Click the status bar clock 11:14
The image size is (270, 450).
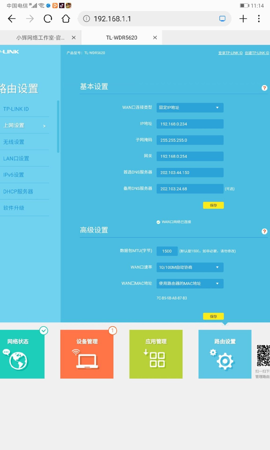click(x=257, y=5)
